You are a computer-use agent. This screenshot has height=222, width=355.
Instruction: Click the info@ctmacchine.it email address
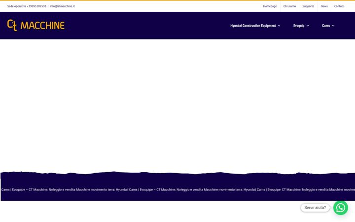(x=62, y=6)
